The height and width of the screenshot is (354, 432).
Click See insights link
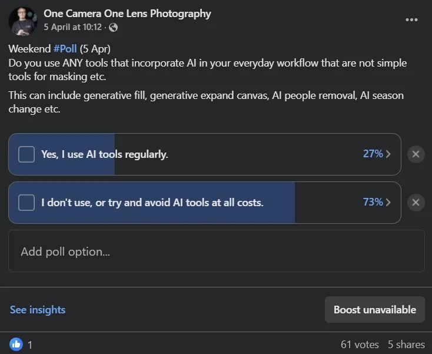(x=38, y=309)
